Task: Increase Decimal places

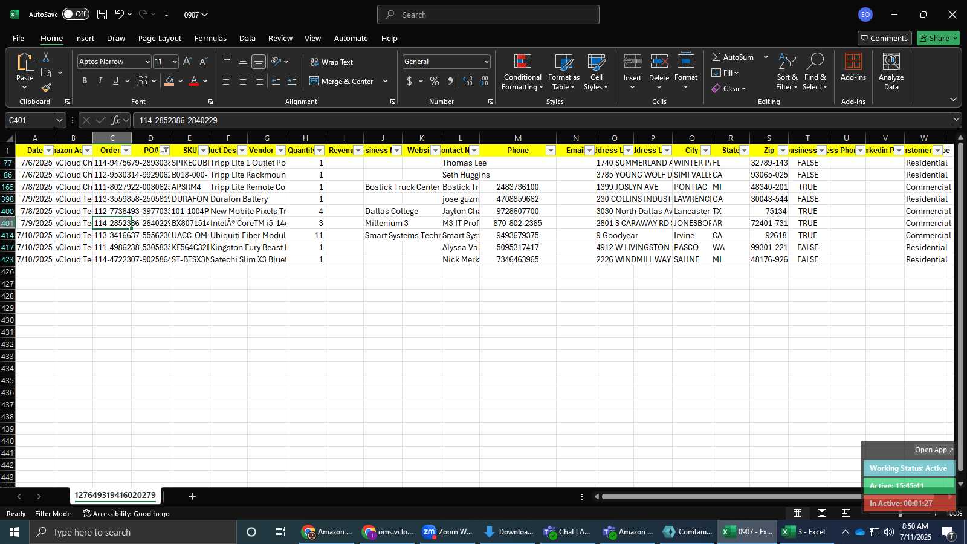Action: point(468,81)
